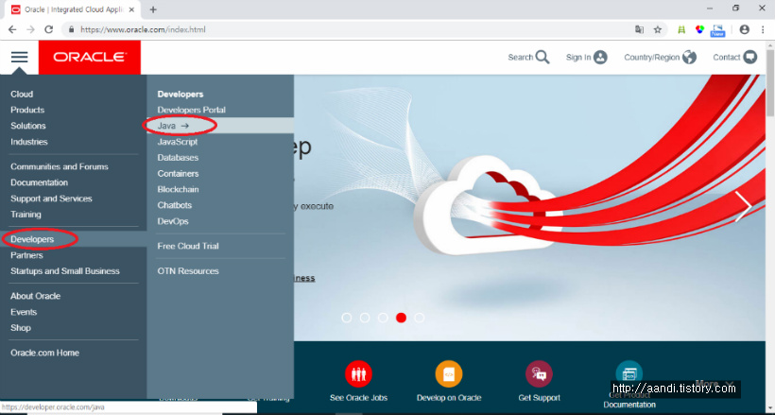The image size is (775, 415).
Task: Click the Contact chat icon
Action: (x=749, y=58)
